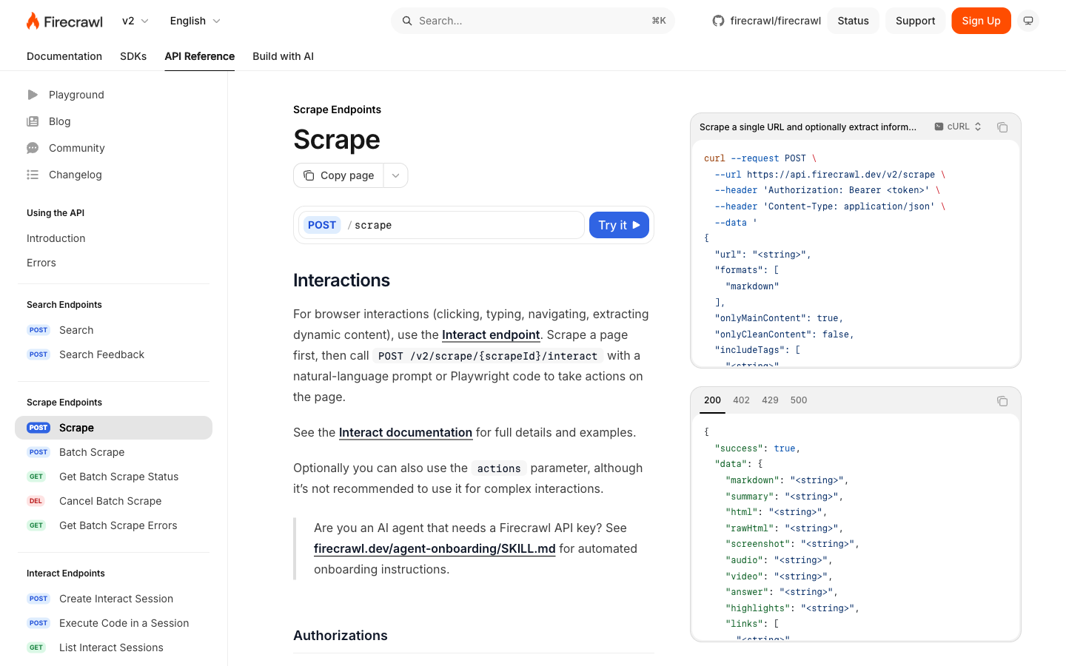This screenshot has width=1066, height=666.
Task: Select the 402 response tab
Action: [x=741, y=400]
